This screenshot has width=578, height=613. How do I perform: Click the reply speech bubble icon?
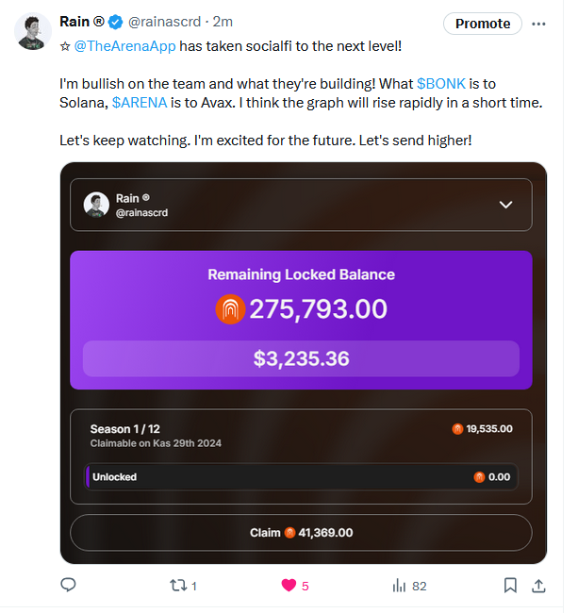[68, 586]
